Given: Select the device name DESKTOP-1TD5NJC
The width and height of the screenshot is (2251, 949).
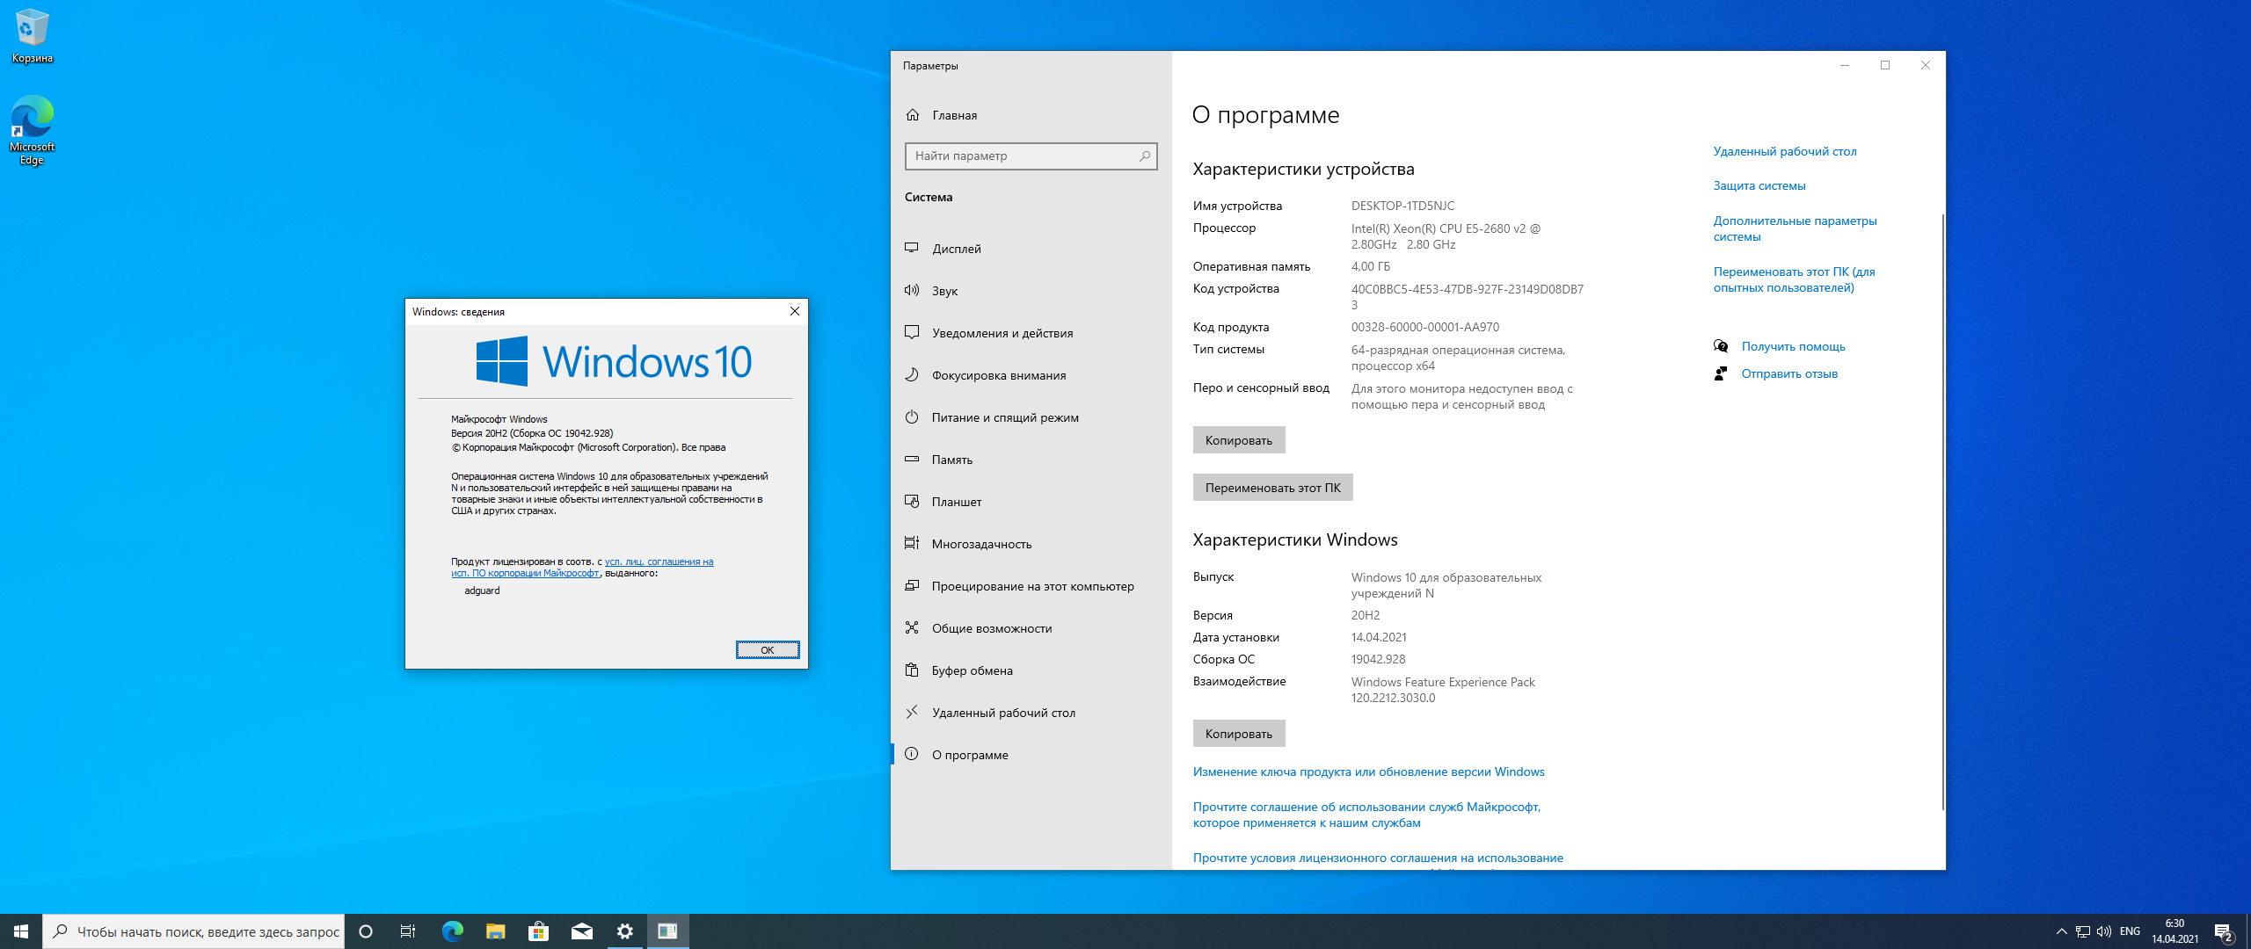Looking at the screenshot, I should point(1402,206).
